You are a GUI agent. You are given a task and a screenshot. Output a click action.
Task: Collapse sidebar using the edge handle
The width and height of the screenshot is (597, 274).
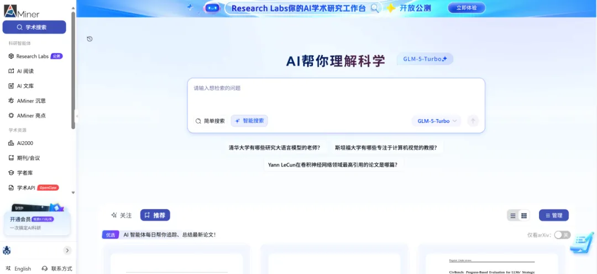[76, 116]
